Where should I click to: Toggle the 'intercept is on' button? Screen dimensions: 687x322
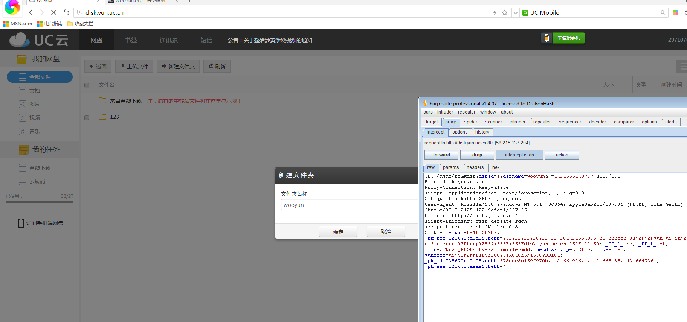click(519, 155)
